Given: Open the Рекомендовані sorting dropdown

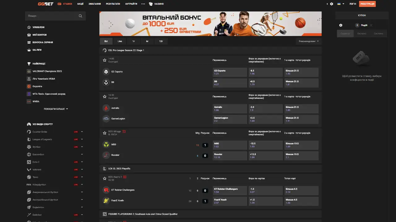Looking at the screenshot, I should pyautogui.click(x=308, y=41).
